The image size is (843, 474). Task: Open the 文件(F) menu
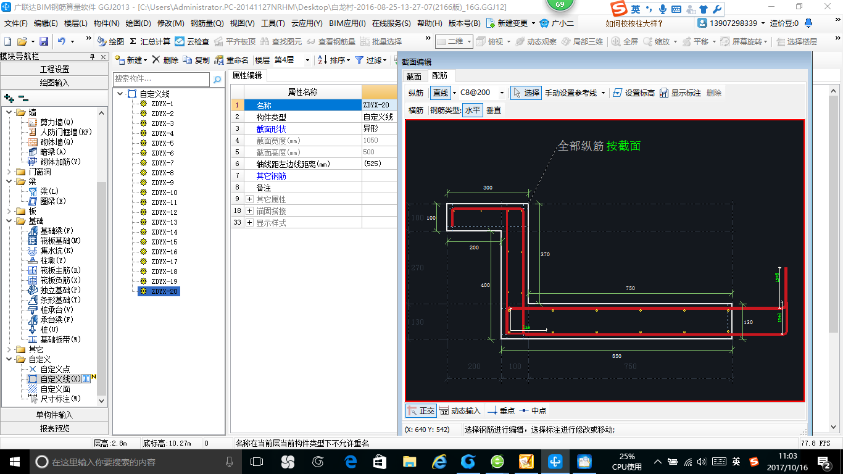point(16,23)
